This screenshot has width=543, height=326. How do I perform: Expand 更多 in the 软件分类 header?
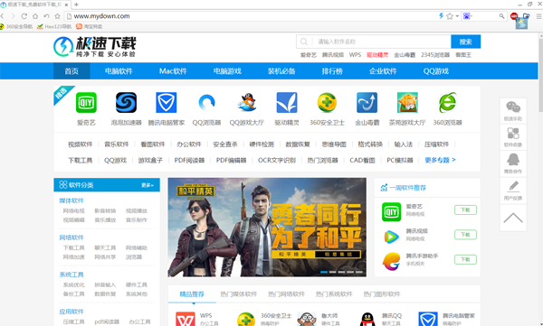click(x=148, y=185)
